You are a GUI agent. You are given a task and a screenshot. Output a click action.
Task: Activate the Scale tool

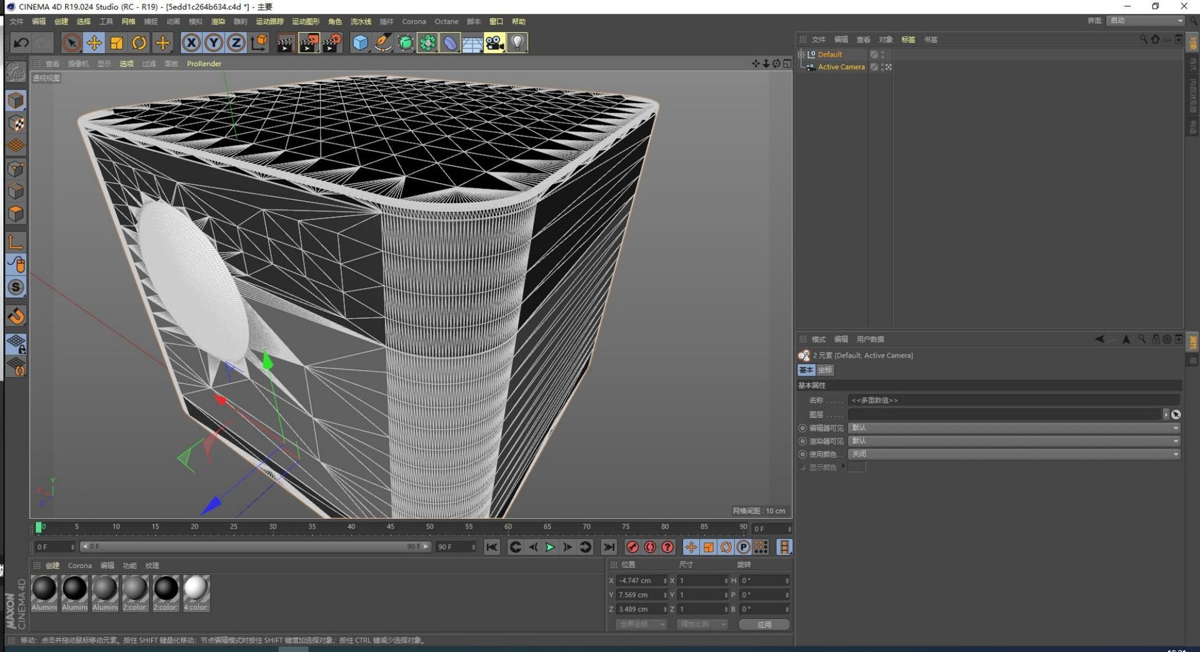117,42
